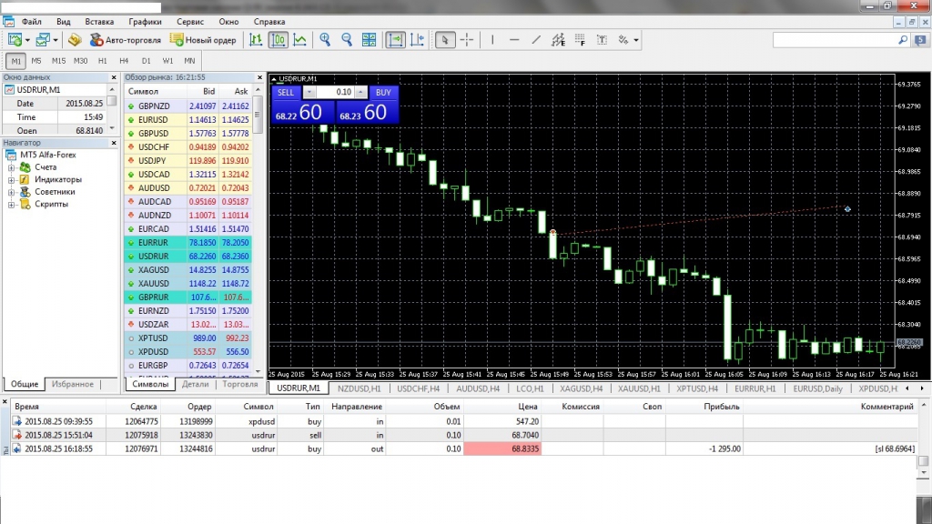Zoom in on the chart
Screen dimensions: 932x524
pyautogui.click(x=325, y=40)
